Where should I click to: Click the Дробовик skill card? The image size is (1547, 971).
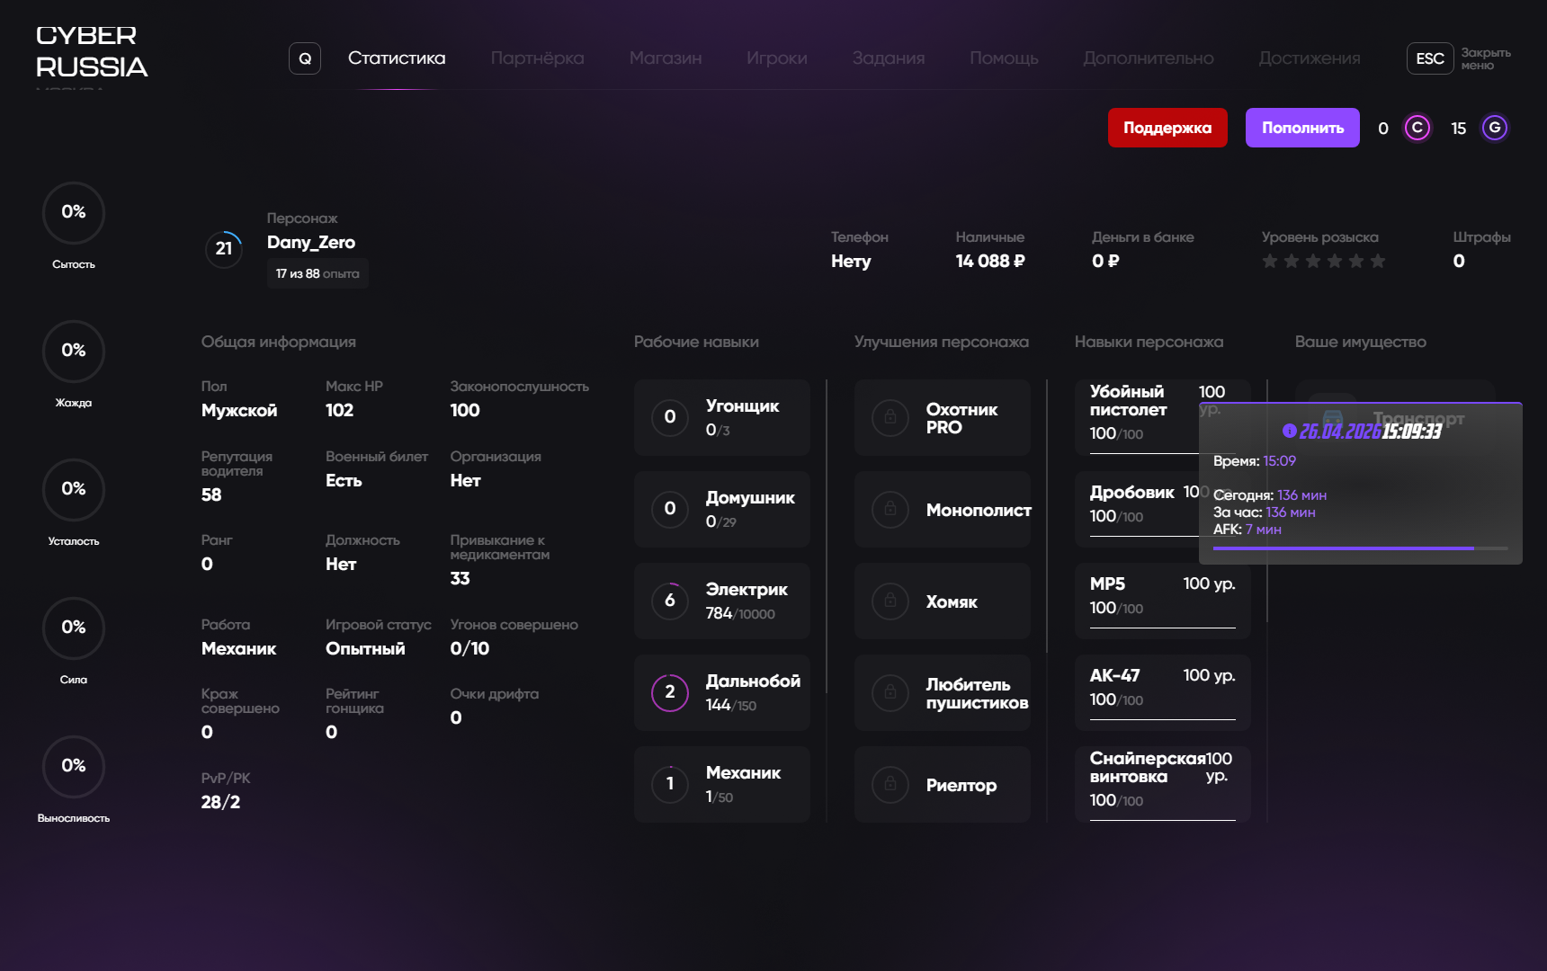coord(1137,510)
